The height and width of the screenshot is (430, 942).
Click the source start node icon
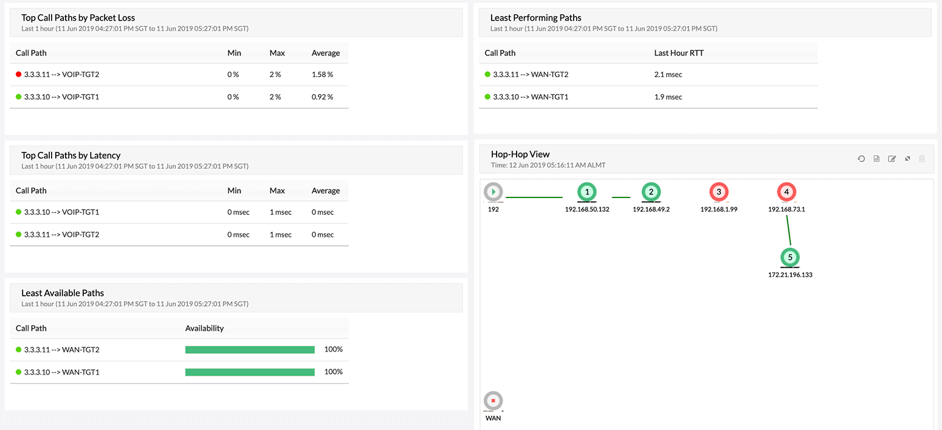[x=493, y=192]
